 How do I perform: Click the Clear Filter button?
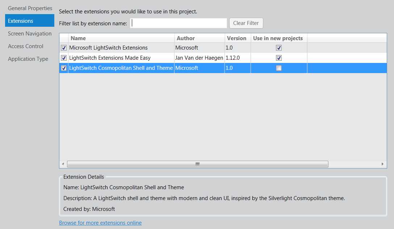[246, 23]
